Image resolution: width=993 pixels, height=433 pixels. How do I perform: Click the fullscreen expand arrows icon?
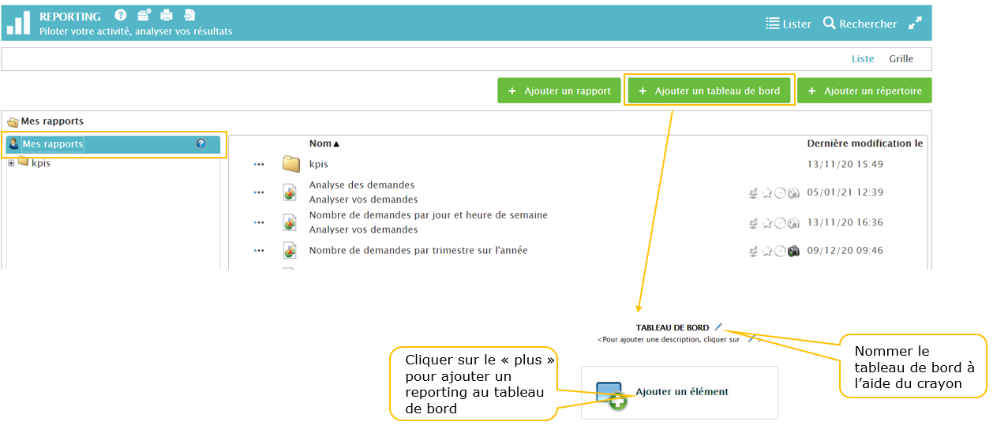[915, 24]
